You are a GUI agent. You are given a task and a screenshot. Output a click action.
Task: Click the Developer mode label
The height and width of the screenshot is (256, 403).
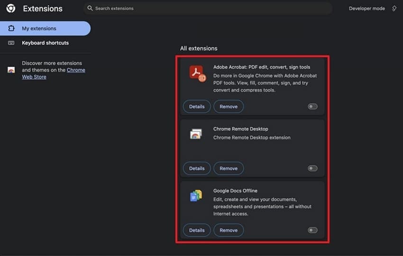(x=367, y=9)
